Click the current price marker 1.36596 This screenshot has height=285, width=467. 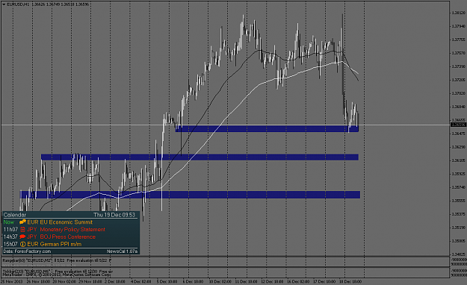coord(458,125)
